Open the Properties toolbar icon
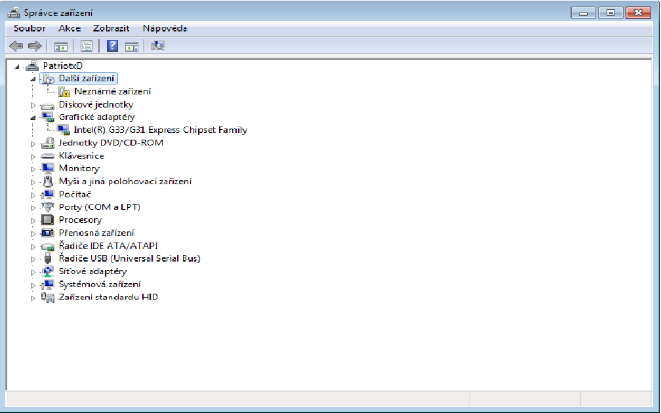Viewport: 661px width, 413px height. 87,47
